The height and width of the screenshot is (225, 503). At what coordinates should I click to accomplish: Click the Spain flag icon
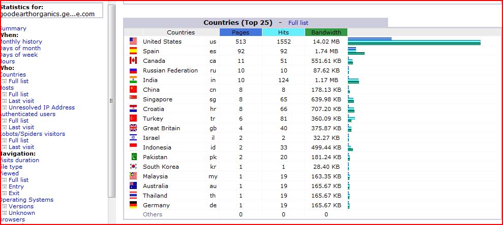click(133, 51)
